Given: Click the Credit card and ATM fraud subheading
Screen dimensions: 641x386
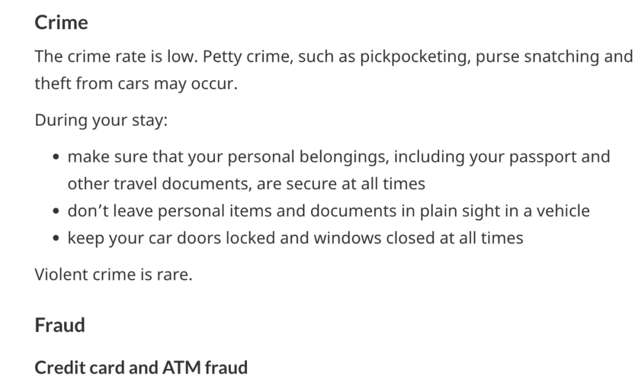Looking at the screenshot, I should (141, 367).
